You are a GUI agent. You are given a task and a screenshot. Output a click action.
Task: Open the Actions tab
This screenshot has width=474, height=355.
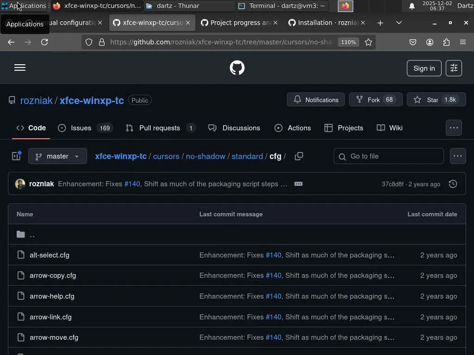[x=293, y=128]
